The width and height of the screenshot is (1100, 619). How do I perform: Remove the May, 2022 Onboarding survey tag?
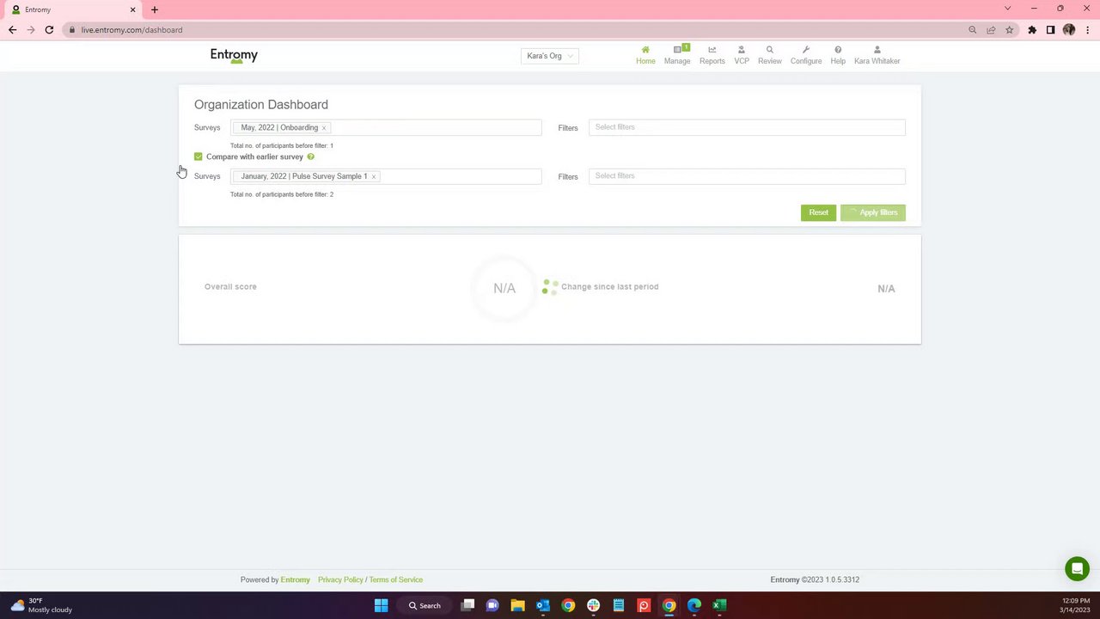324,128
